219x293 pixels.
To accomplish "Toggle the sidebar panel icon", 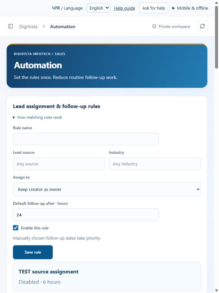I will [x=11, y=26].
